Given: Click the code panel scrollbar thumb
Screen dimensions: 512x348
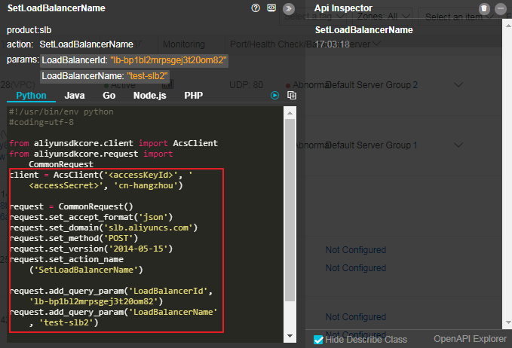Looking at the screenshot, I should point(290,210).
